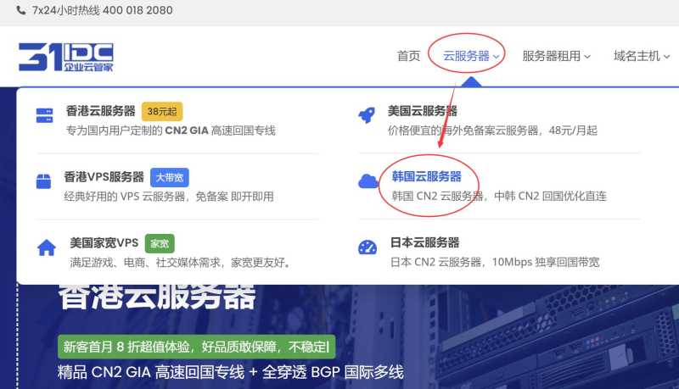This screenshot has width=679, height=389.
Task: Open the 服务器租用 menu
Action: (551, 56)
